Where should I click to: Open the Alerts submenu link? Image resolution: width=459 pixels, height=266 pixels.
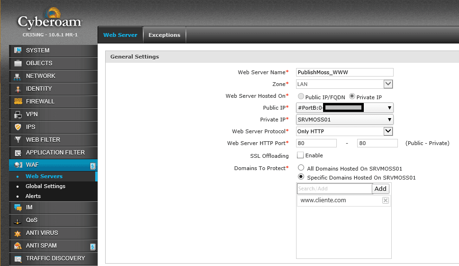33,196
